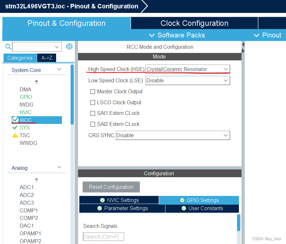Open the NVIC Settings tab

click(x=119, y=200)
